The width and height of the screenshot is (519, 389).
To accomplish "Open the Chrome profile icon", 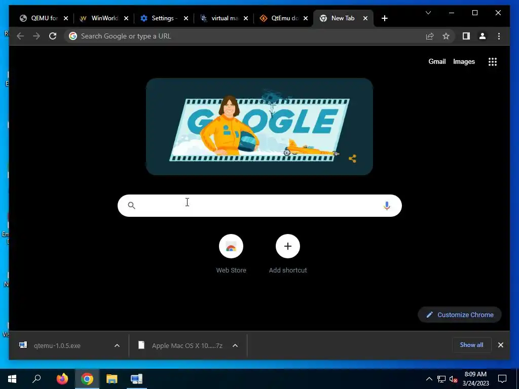I will click(x=483, y=36).
